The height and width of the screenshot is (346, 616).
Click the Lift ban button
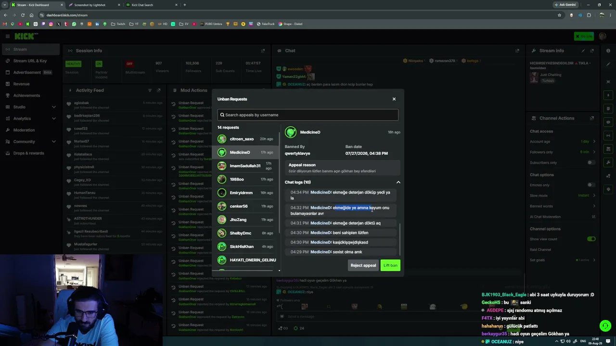tap(390, 265)
